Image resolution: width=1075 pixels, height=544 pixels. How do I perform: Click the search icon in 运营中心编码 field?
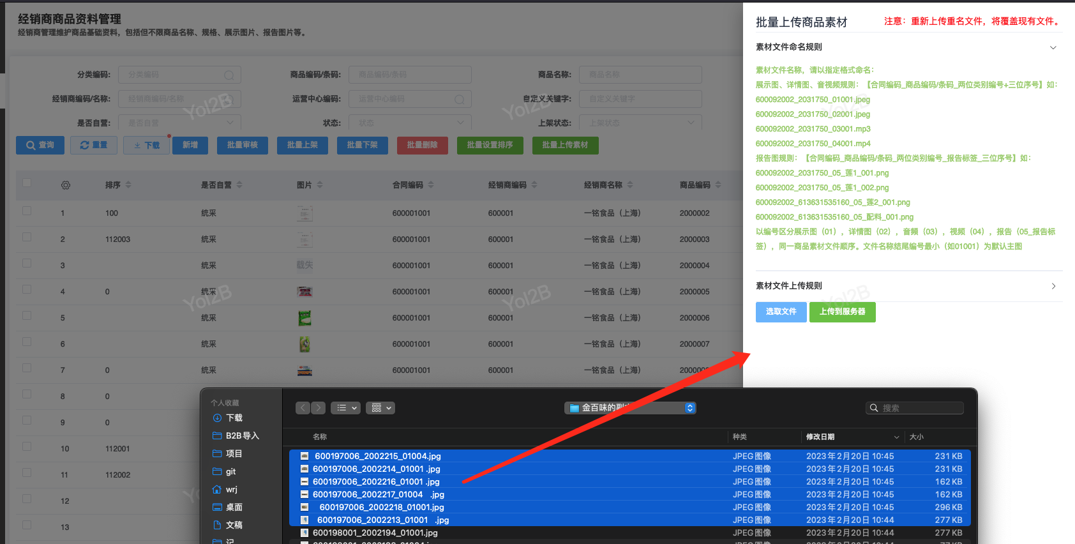(460, 100)
